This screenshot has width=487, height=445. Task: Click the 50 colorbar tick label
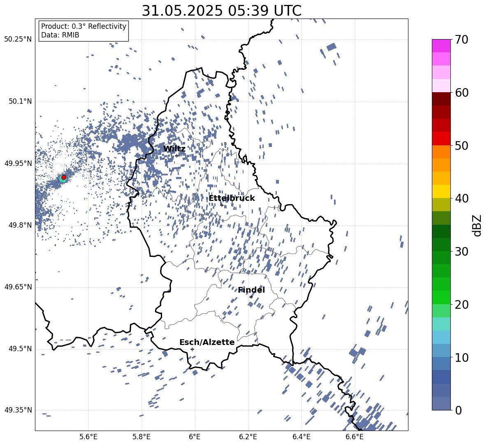point(461,146)
